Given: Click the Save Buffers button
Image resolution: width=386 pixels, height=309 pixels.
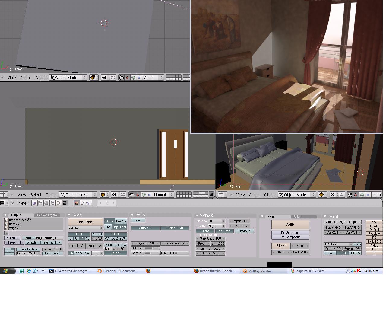Looking at the screenshot, I should [28, 249].
